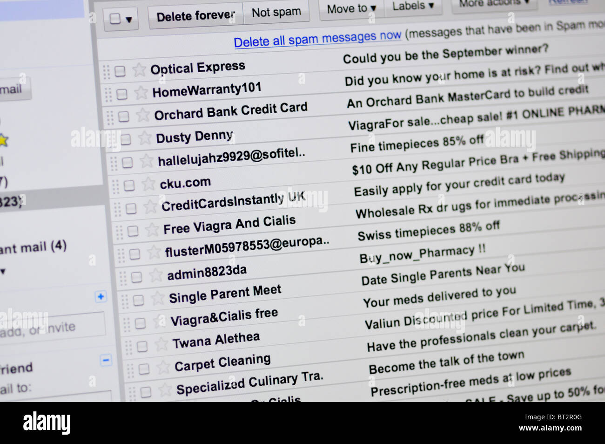Open the select-all checkbox dropdown arrow
Screen dimensions: 605x444
[x=129, y=20]
